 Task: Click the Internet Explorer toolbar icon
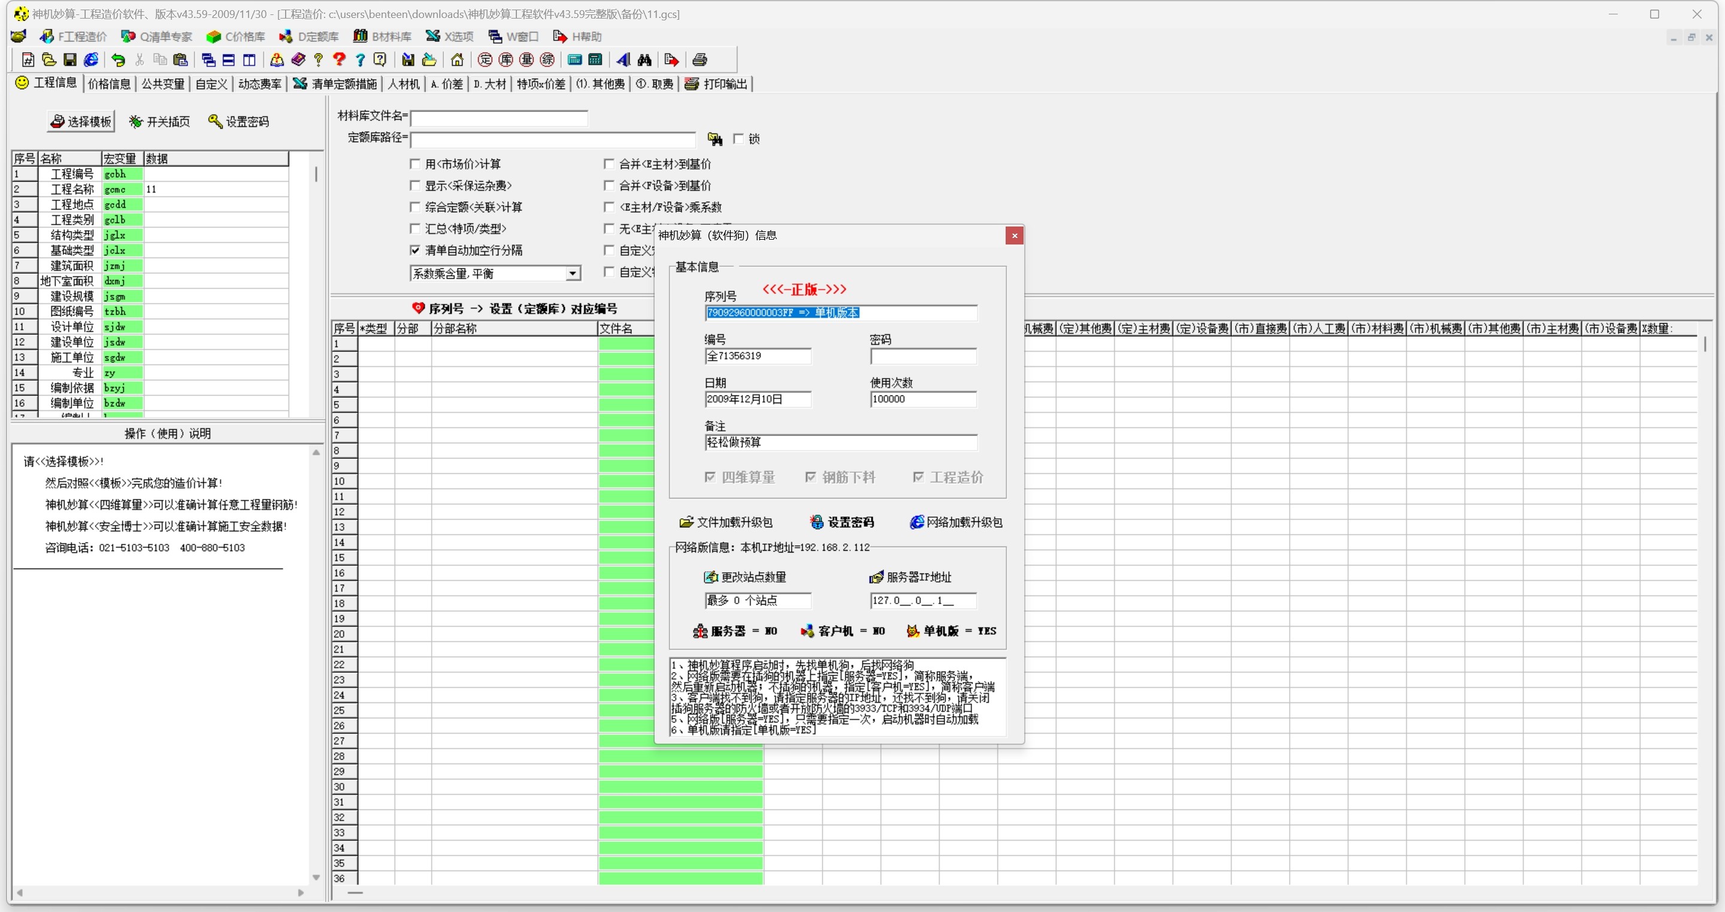[91, 60]
